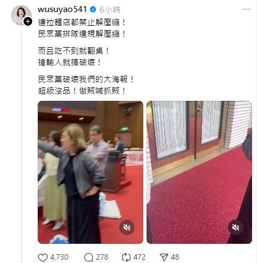The width and height of the screenshot is (257, 263).
Task: View the 48 shares count
Action: click(x=175, y=258)
